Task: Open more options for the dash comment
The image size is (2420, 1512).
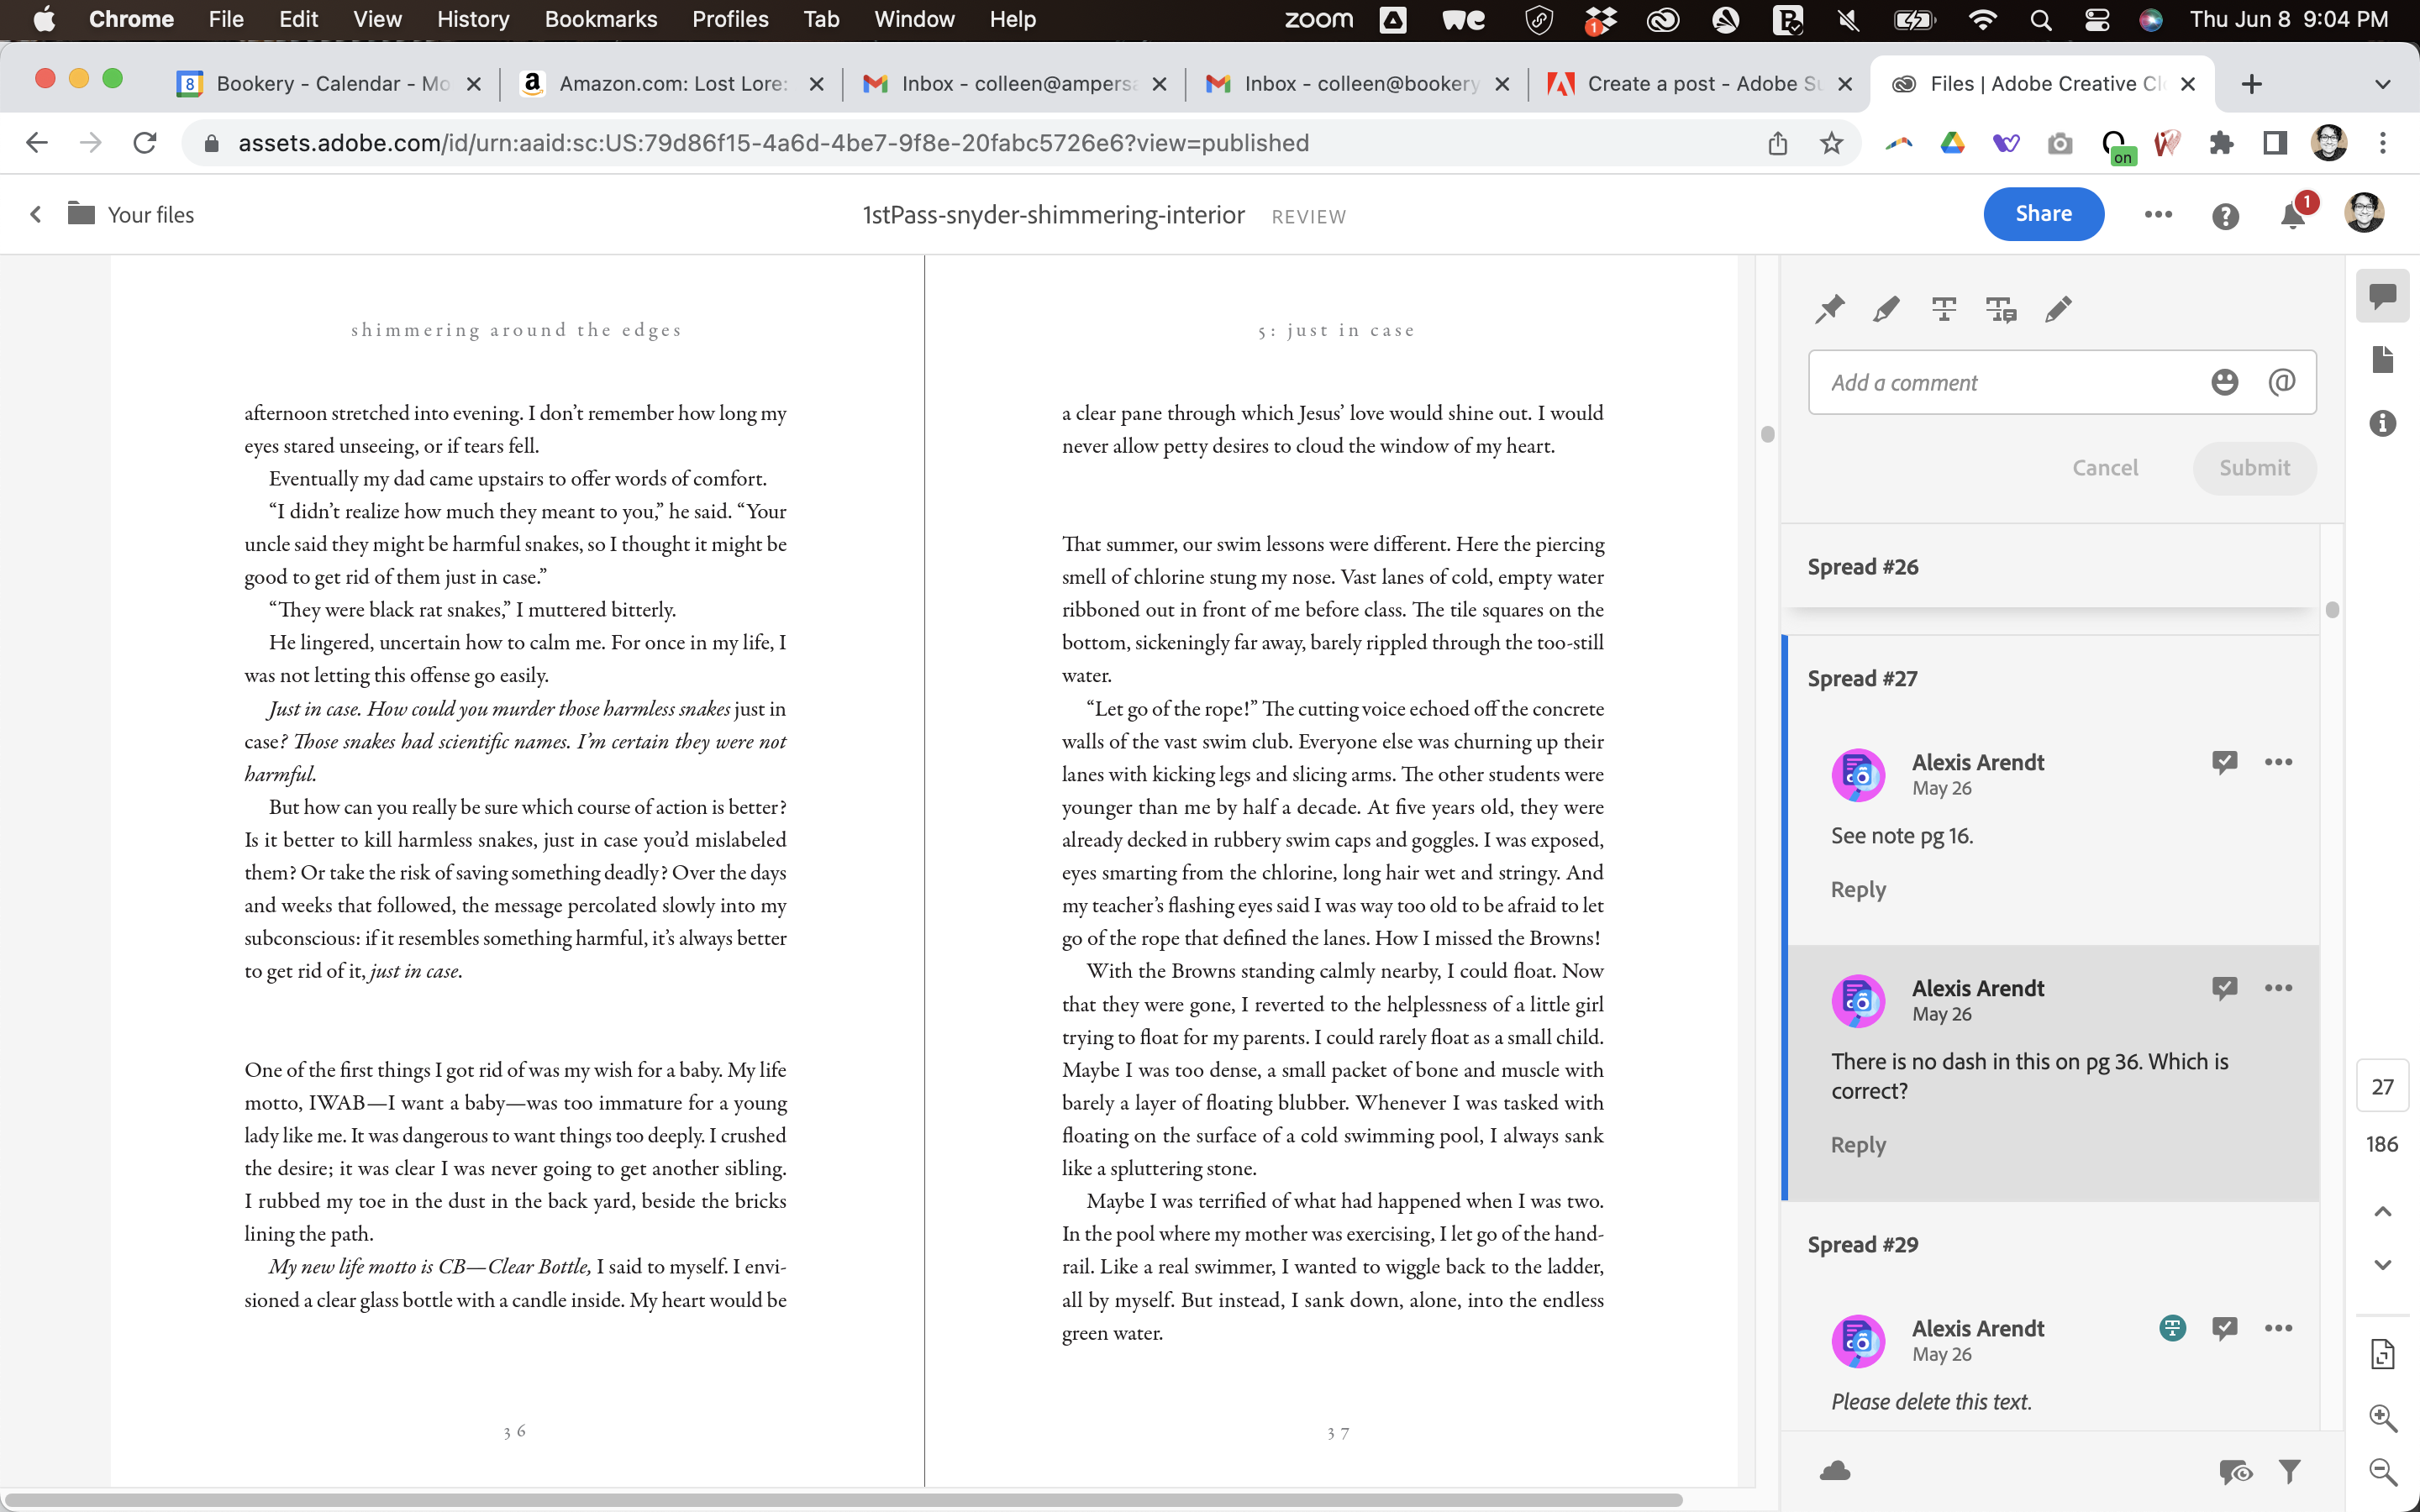Action: pos(2280,987)
